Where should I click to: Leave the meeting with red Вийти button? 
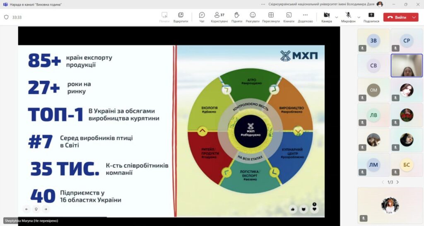click(396, 17)
